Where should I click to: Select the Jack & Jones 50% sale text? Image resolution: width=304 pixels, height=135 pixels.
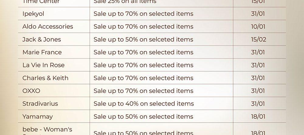coord(143,39)
